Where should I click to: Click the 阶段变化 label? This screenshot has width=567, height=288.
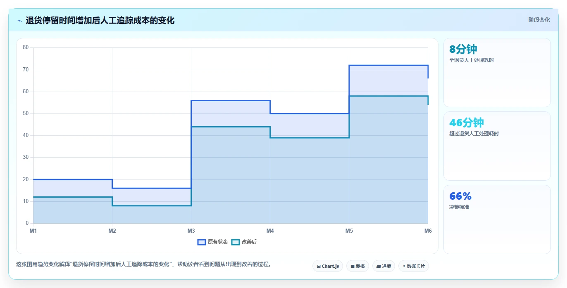(539, 20)
